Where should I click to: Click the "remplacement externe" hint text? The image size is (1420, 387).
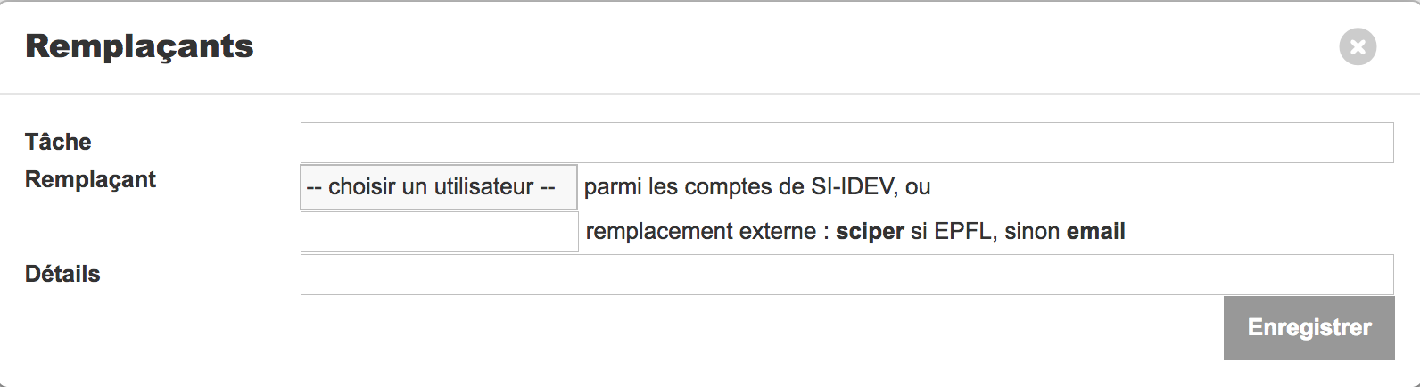pos(701,232)
